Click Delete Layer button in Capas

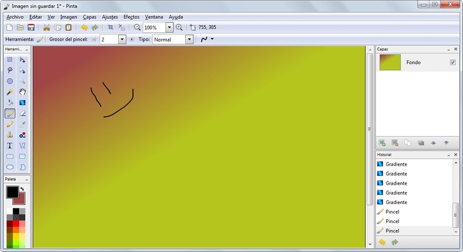click(395, 143)
